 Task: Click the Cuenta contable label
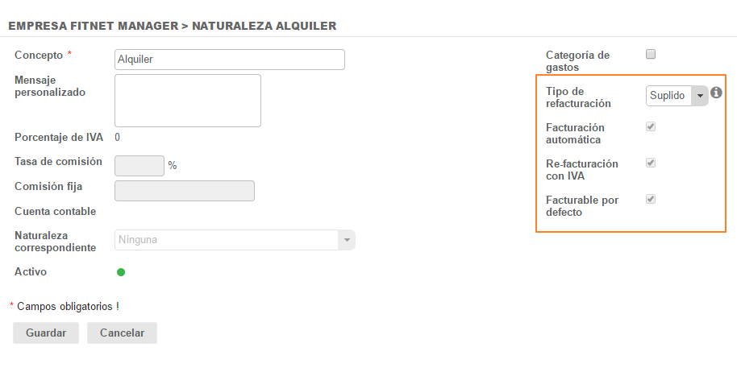(56, 212)
